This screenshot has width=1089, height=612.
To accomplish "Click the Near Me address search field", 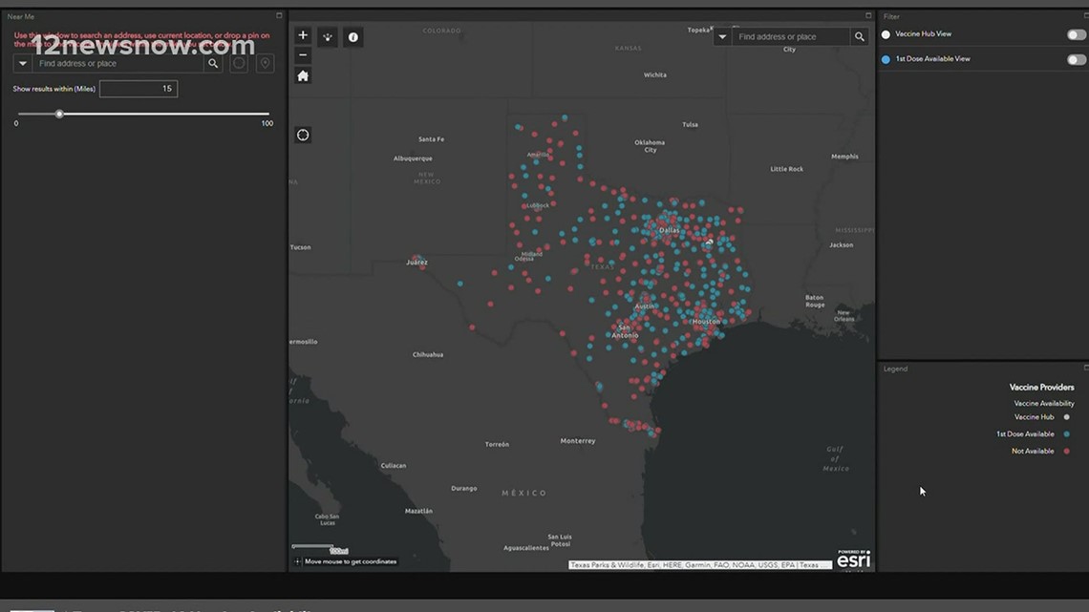I will tap(118, 63).
